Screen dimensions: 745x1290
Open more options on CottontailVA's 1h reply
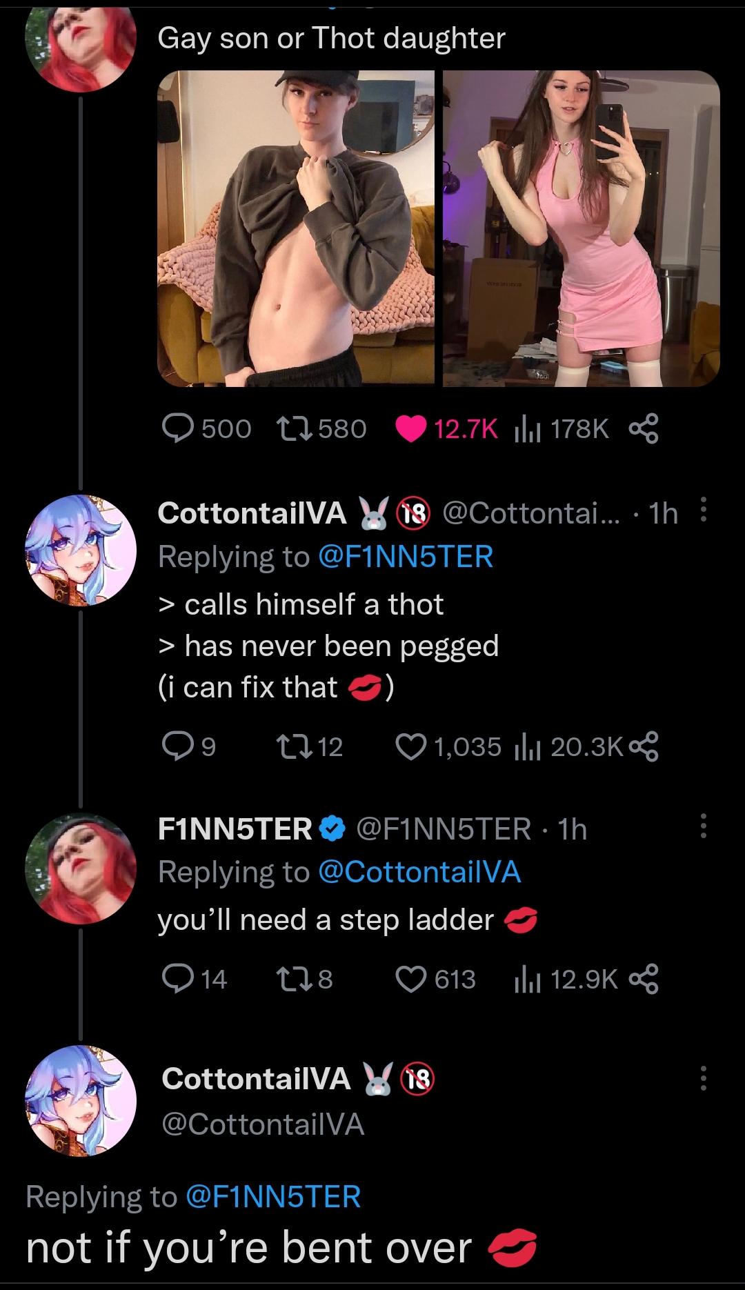pos(703,513)
